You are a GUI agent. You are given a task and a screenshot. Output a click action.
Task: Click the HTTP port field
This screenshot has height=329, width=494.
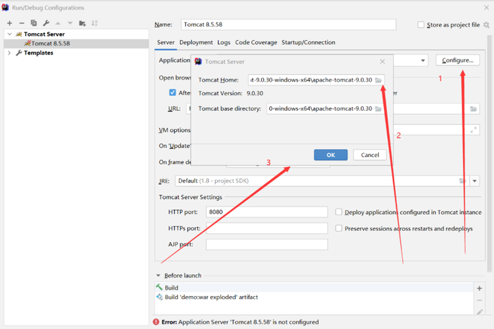tap(267, 212)
